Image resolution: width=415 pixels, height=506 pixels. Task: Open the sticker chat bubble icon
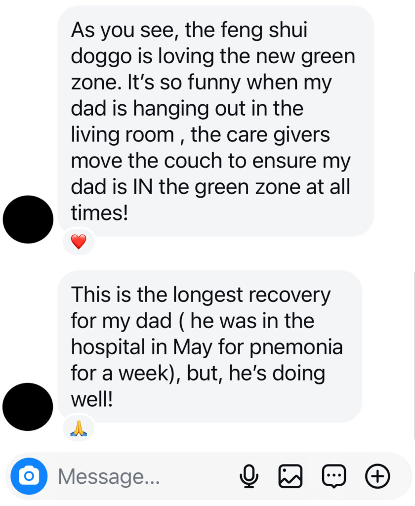(334, 476)
